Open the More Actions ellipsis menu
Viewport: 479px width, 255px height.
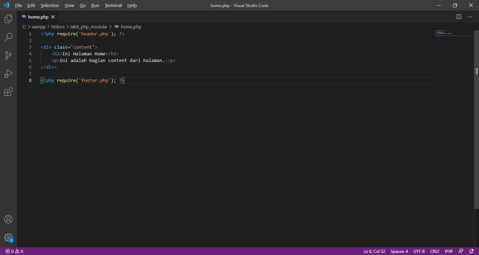click(470, 16)
